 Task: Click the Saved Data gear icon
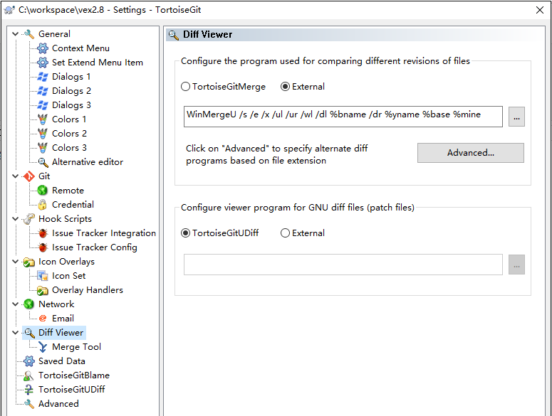pyautogui.click(x=29, y=361)
